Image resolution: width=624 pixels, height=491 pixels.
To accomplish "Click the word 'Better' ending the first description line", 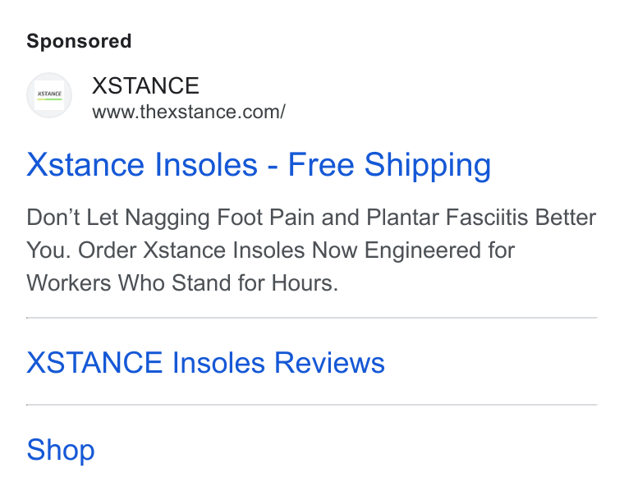I will [x=566, y=218].
